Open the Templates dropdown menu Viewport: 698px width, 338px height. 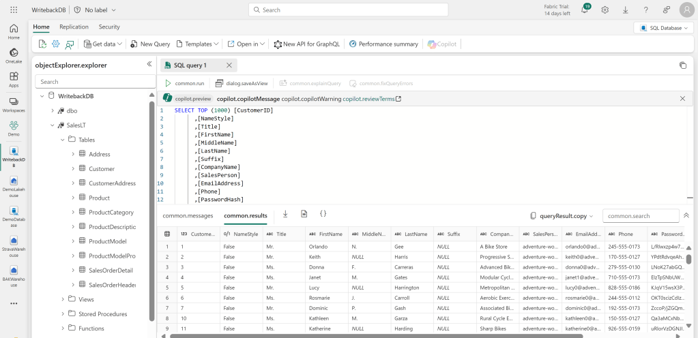[x=198, y=44]
